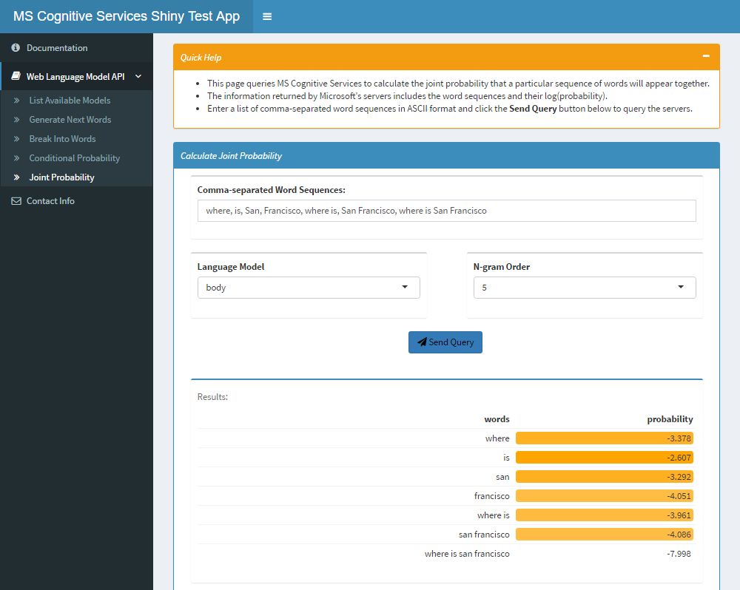Image resolution: width=740 pixels, height=590 pixels.
Task: Click the 'san francisco' row probability bar -4.086
Action: [604, 535]
